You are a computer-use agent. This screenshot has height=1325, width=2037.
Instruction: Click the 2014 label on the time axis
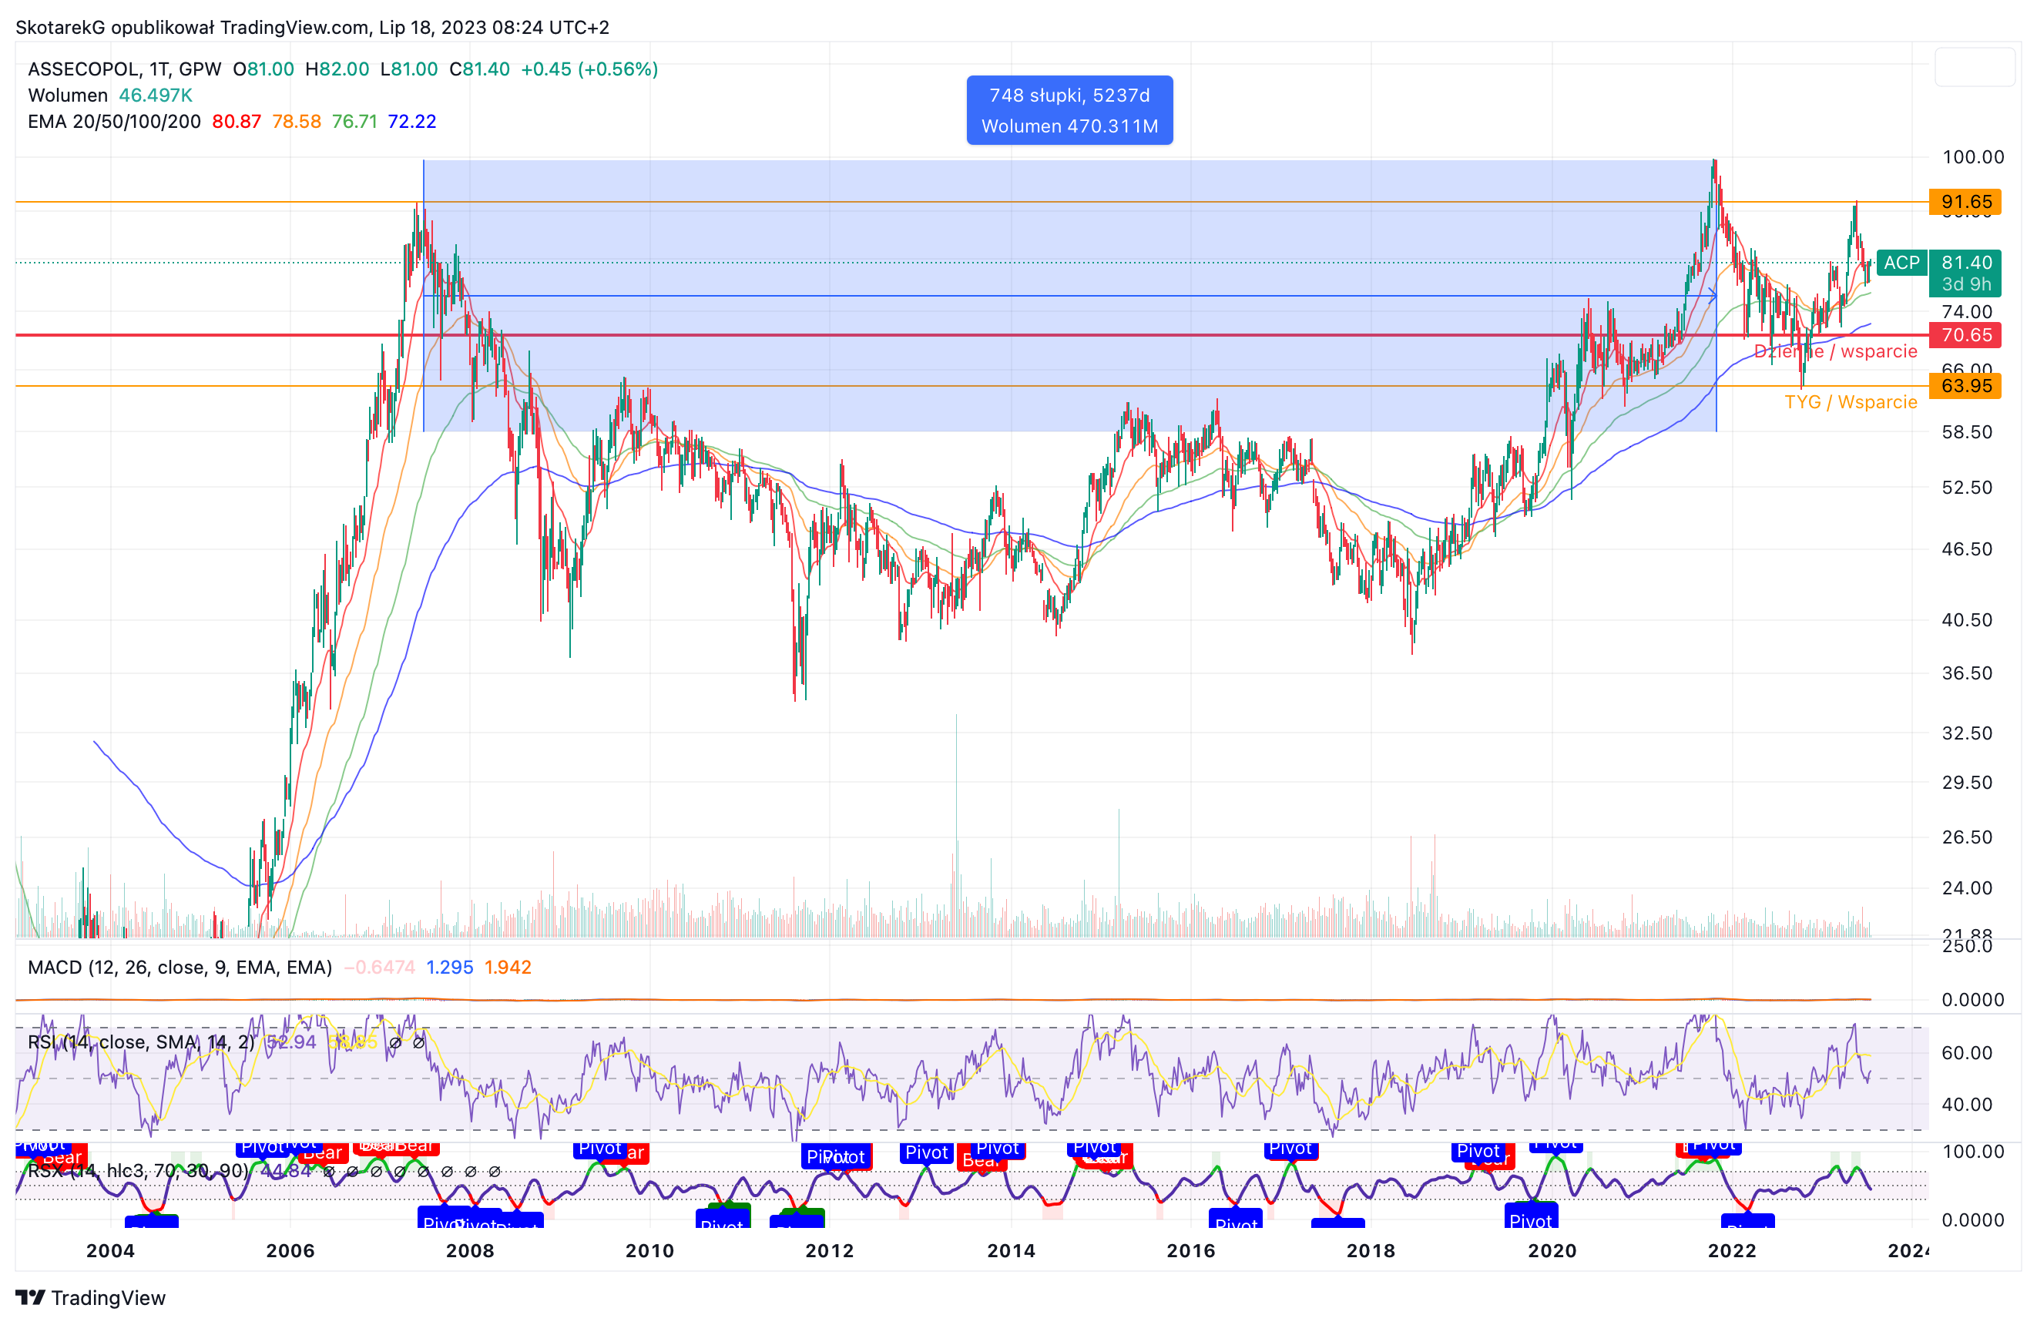[x=1011, y=1250]
